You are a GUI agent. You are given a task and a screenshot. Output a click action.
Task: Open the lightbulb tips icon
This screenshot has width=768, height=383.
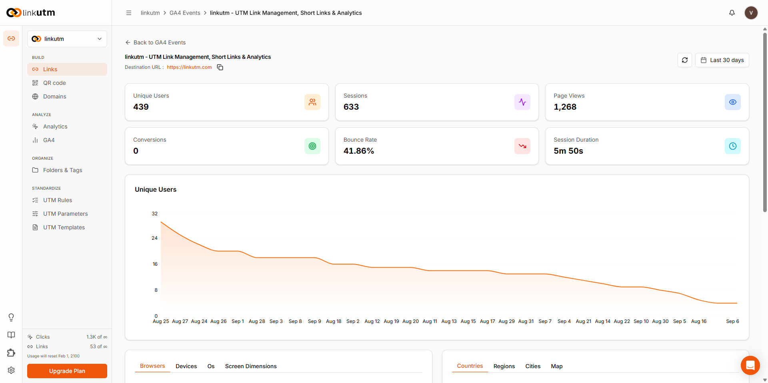point(11,317)
